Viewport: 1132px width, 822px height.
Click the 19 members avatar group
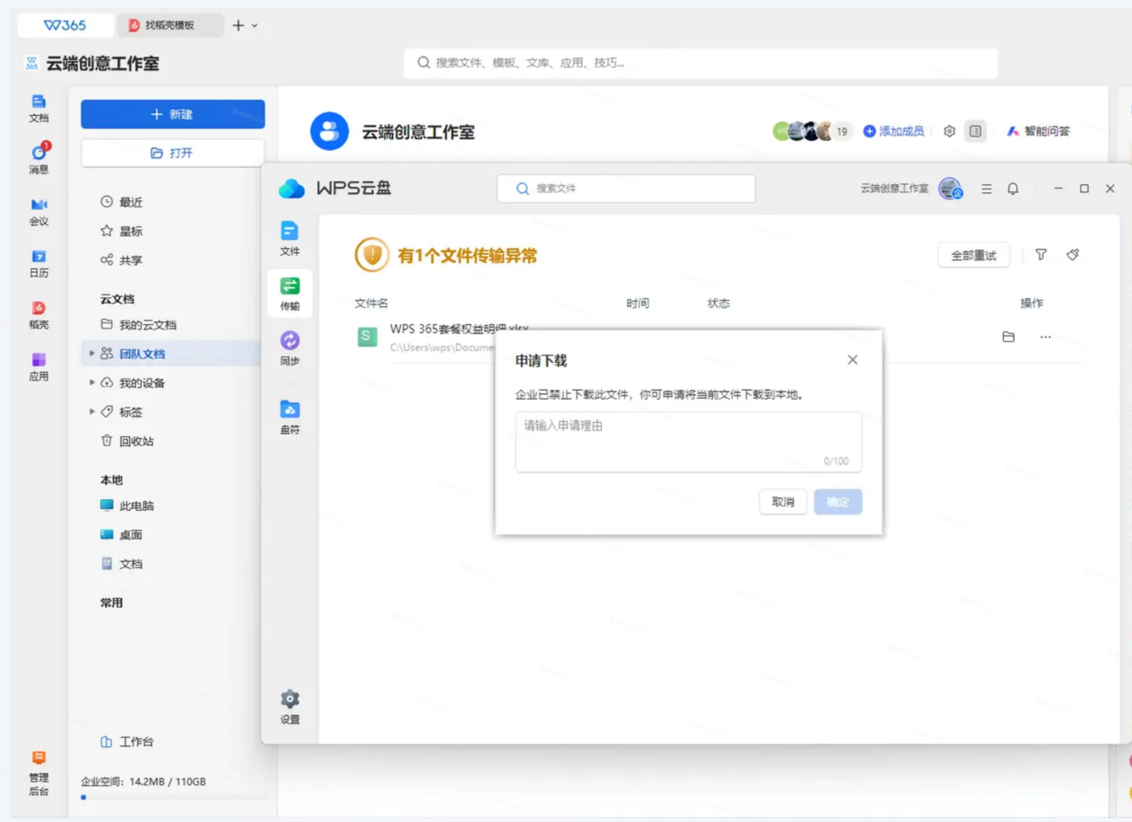point(812,131)
